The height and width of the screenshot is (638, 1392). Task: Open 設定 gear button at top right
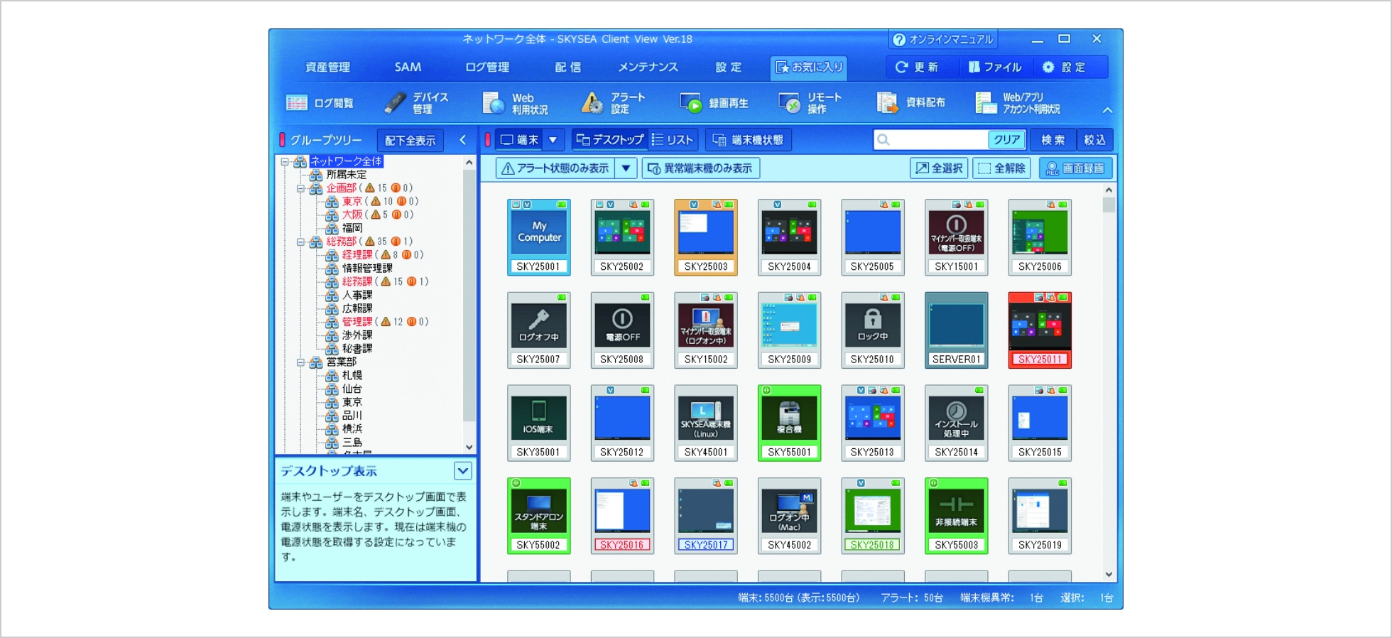[1064, 67]
